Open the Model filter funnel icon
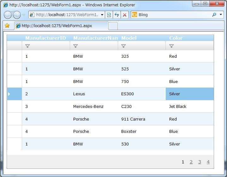Screen dimensions: 227x177 [x=123, y=46]
